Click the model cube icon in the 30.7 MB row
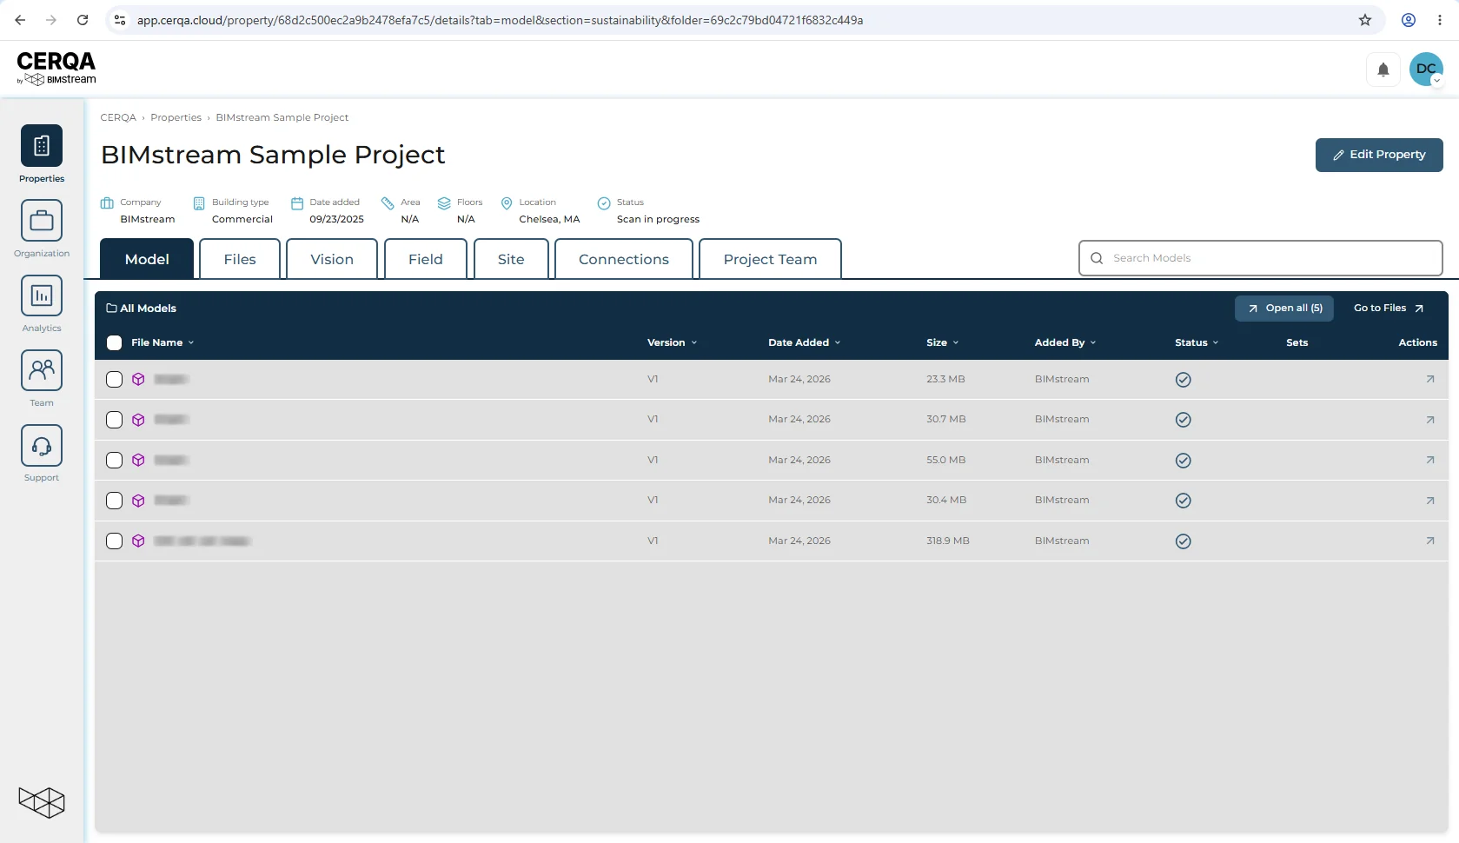This screenshot has width=1459, height=843. [x=138, y=420]
